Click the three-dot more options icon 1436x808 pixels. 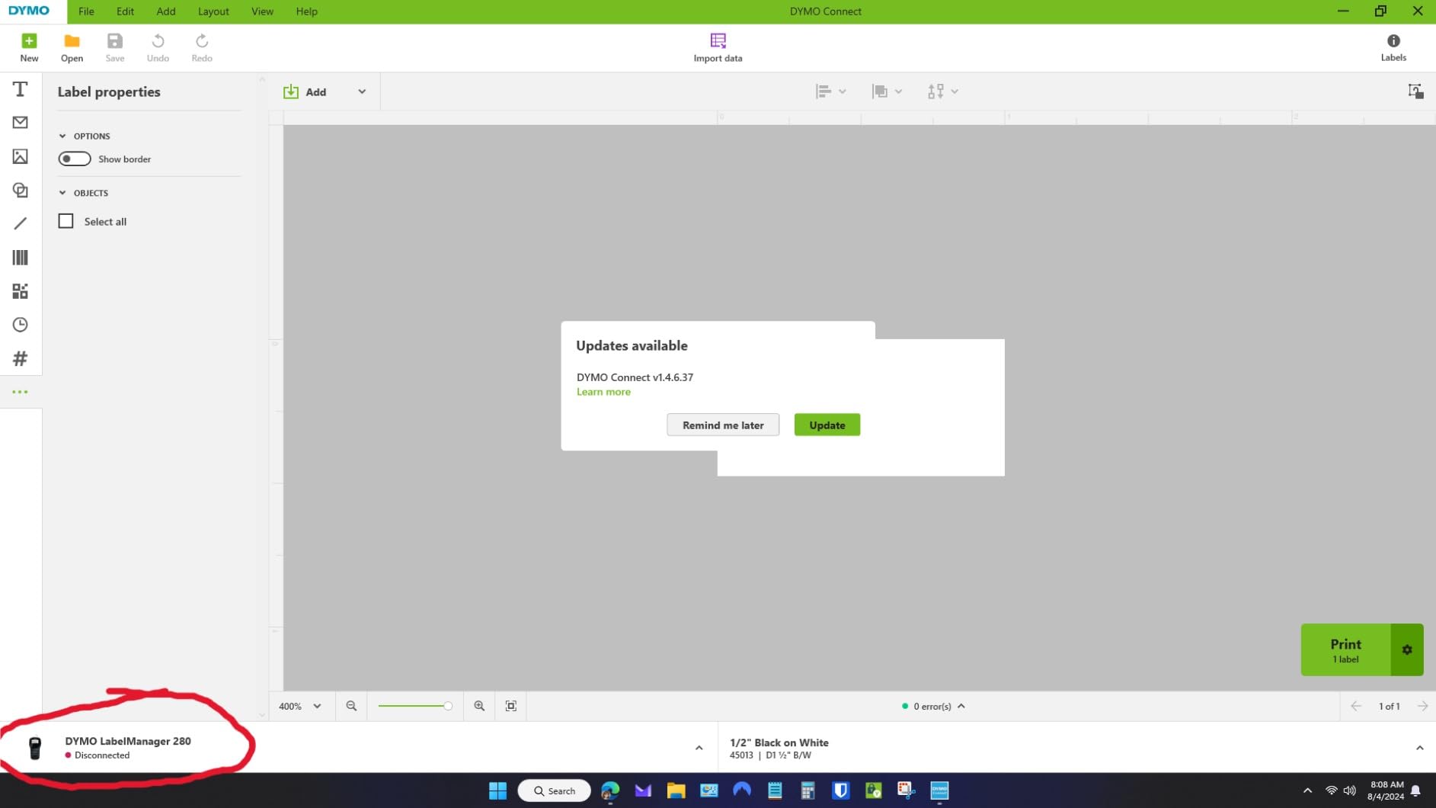[21, 392]
